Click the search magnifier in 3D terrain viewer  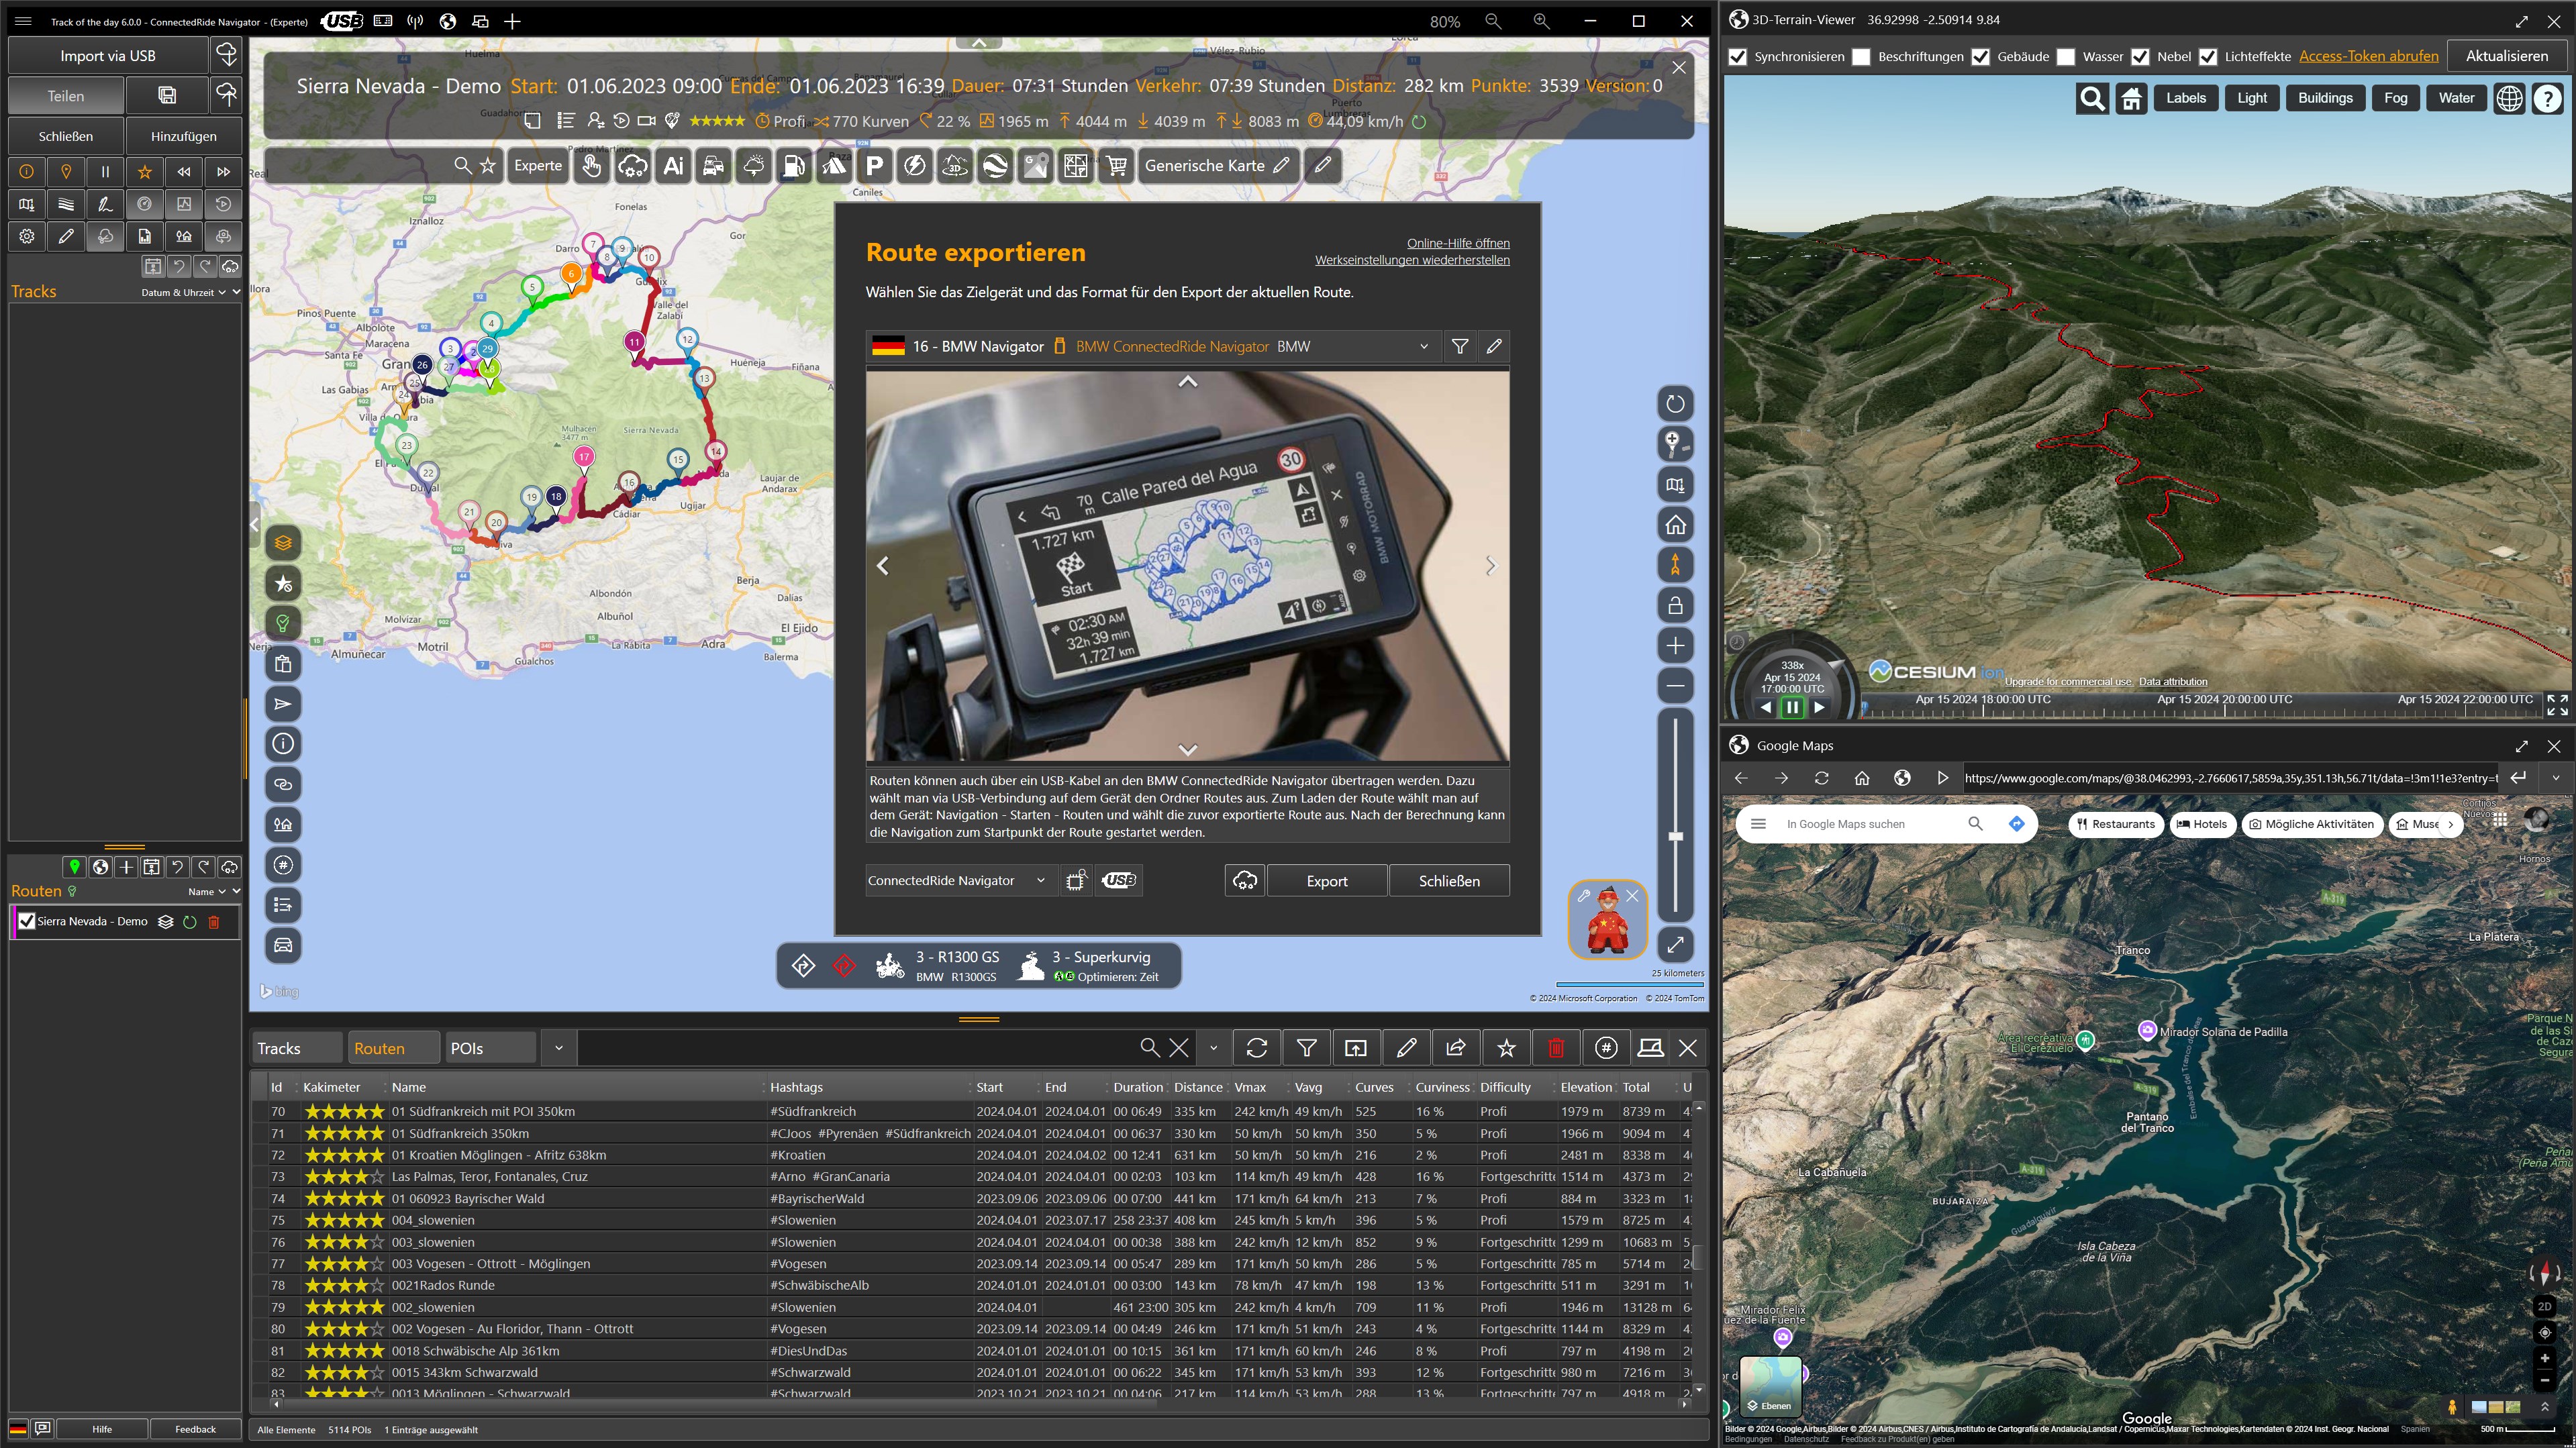tap(2092, 98)
